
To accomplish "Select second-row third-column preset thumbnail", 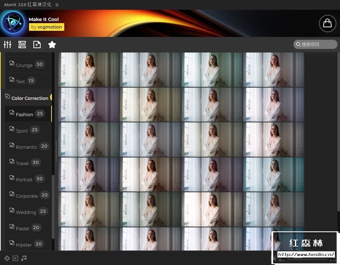I will [x=212, y=105].
